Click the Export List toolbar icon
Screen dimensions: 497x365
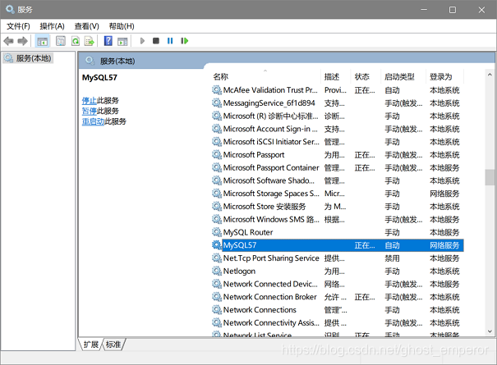click(90, 41)
